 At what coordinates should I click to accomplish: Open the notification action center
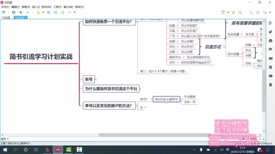268,150
